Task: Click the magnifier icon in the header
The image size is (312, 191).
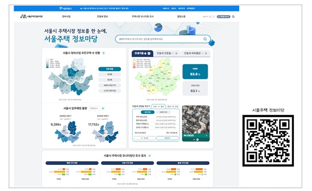Action: (233, 17)
